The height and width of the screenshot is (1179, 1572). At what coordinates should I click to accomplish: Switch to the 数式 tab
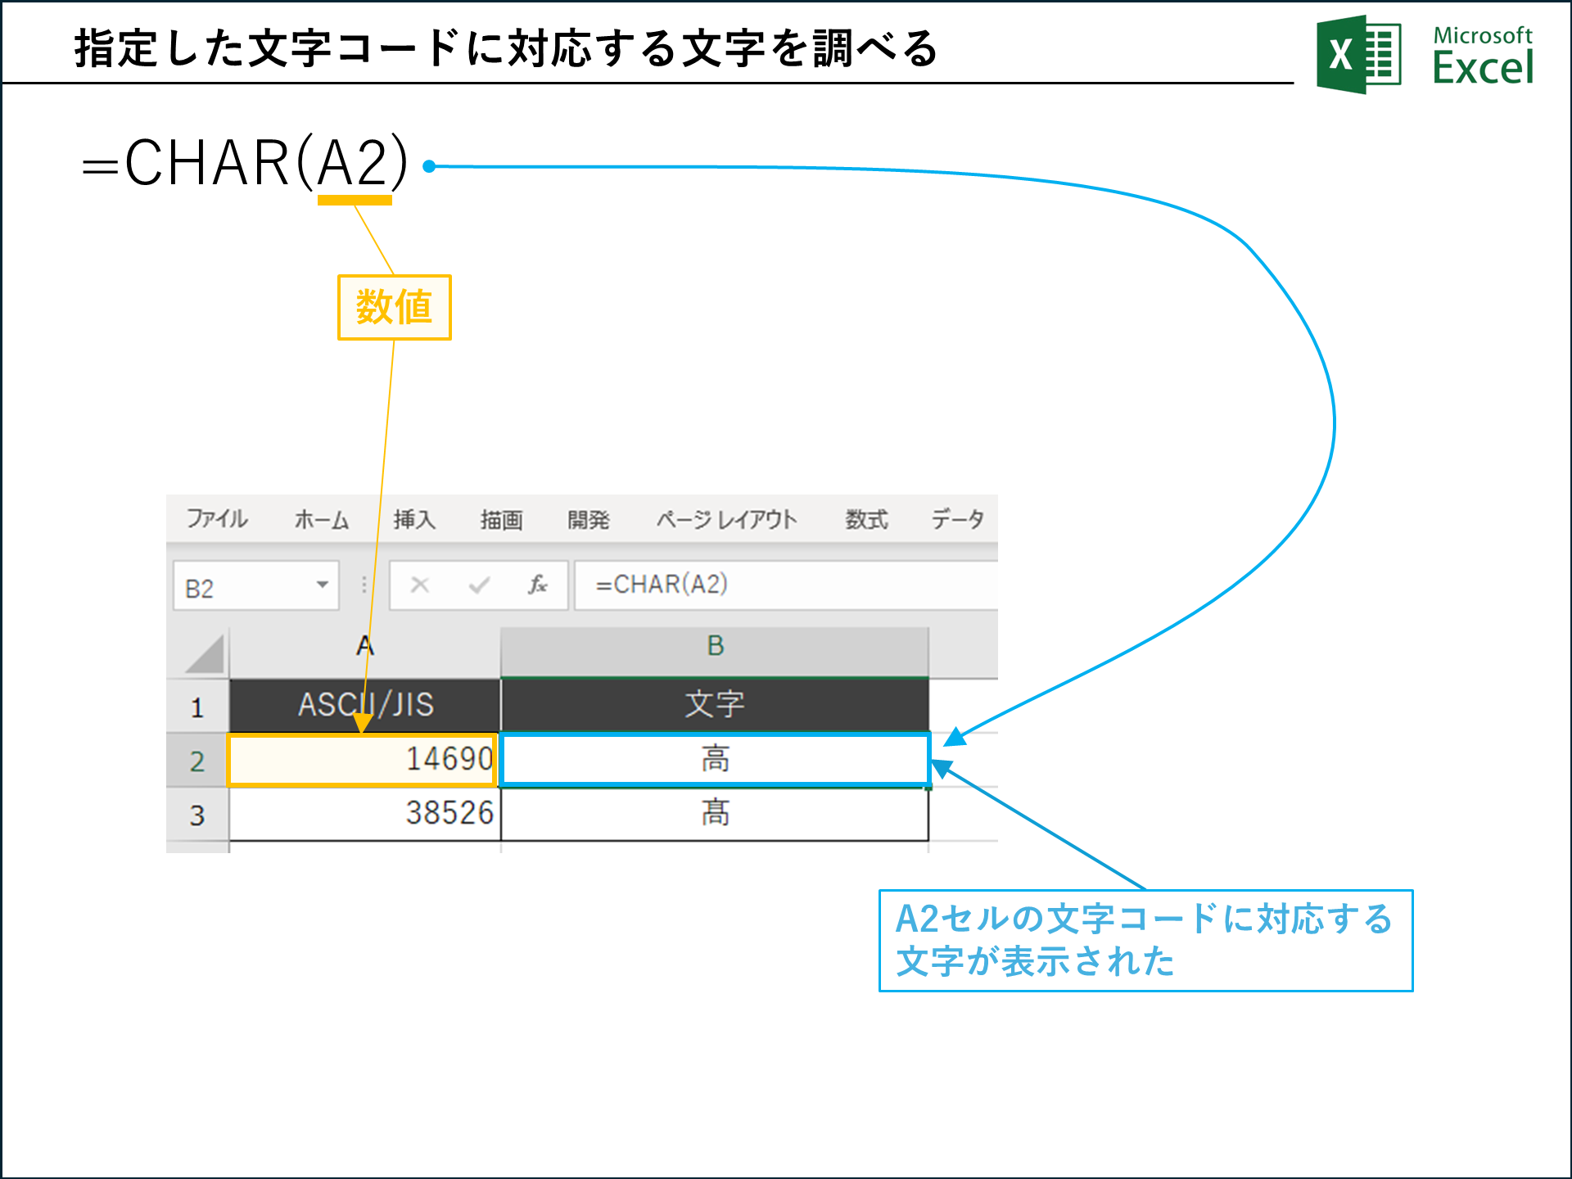pyautogui.click(x=867, y=518)
